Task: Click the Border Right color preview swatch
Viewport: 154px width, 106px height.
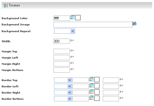Action: tap(97, 92)
